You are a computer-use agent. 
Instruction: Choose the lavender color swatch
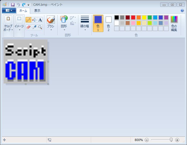(x=166, y=23)
